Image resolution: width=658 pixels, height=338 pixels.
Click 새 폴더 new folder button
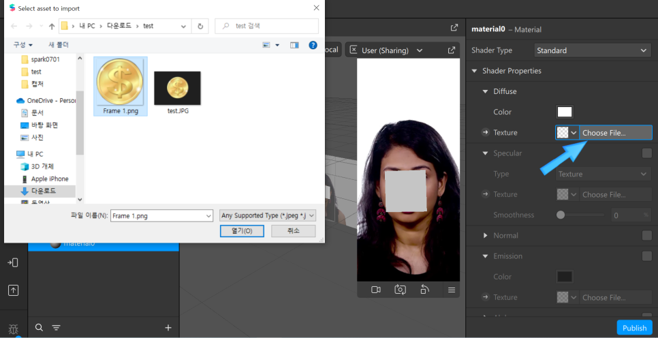[59, 45]
